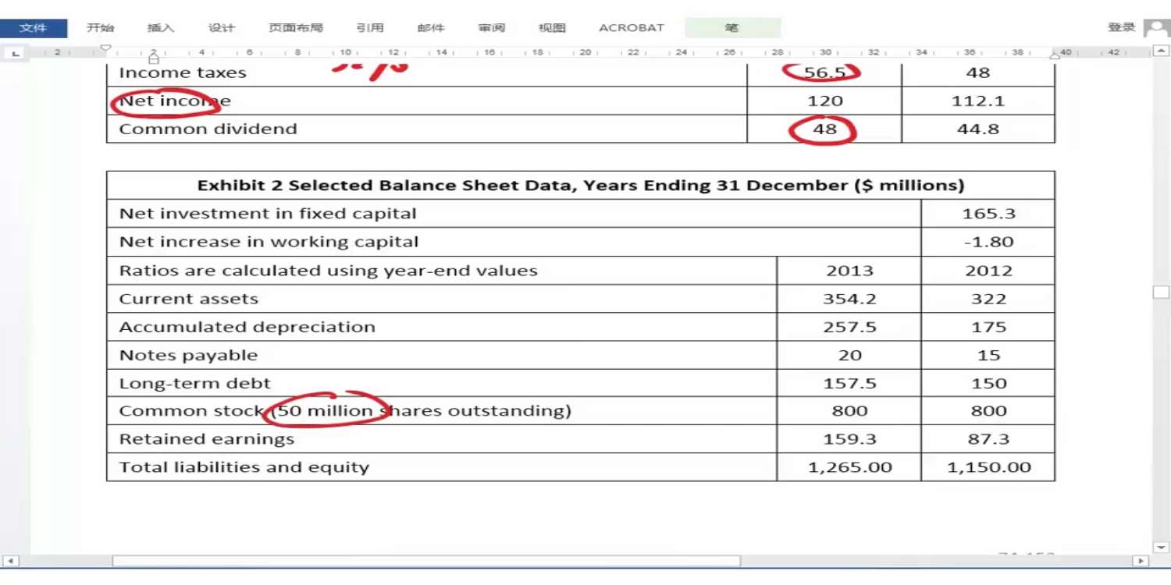This screenshot has width=1171, height=585.
Task: Click the value 165.3
Action: pyautogui.click(x=989, y=214)
